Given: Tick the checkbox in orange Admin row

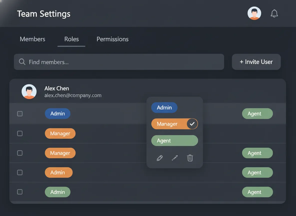Looking at the screenshot, I should (20, 172).
